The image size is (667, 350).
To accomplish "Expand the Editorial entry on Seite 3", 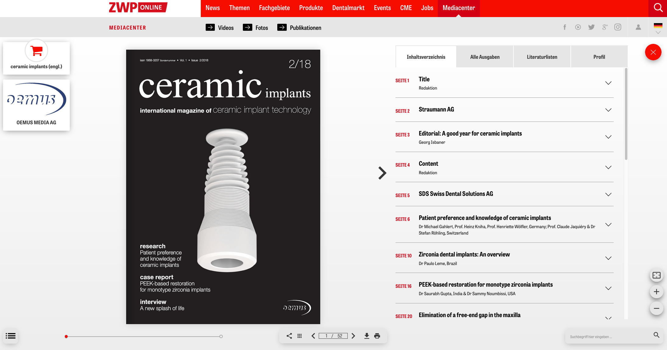I will click(608, 137).
